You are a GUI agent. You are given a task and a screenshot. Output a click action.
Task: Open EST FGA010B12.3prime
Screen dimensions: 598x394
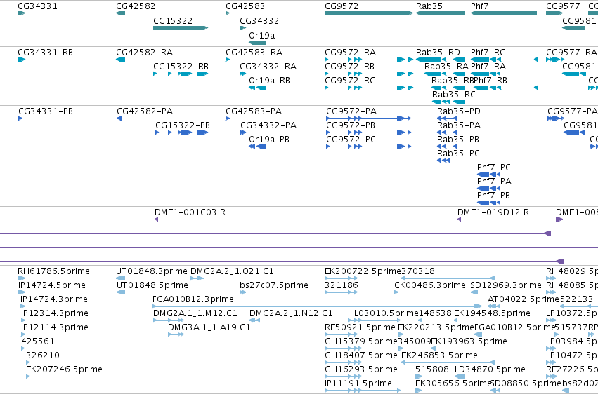193,299
